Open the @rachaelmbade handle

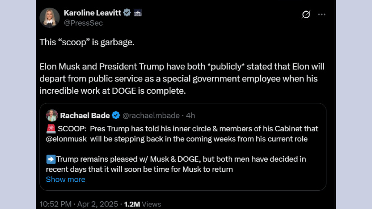(152, 115)
